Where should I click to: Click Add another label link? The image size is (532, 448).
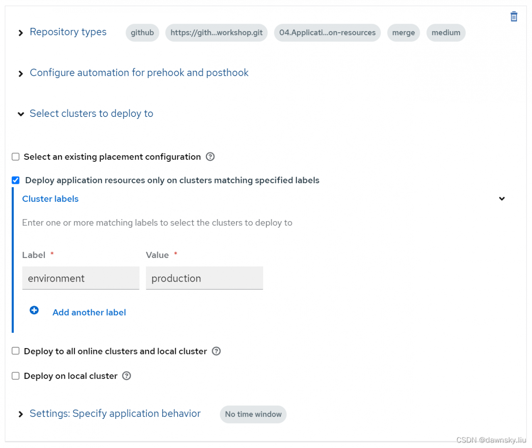coord(89,312)
